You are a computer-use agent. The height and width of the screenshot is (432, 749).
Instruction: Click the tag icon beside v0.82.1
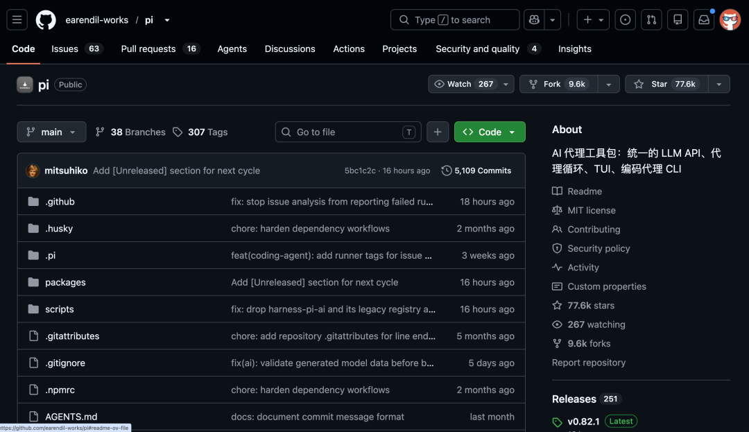(x=557, y=422)
